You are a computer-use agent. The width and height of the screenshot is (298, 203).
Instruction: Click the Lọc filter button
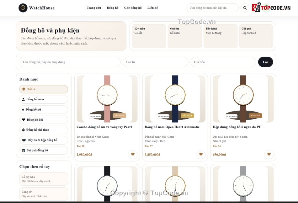[x=265, y=62]
